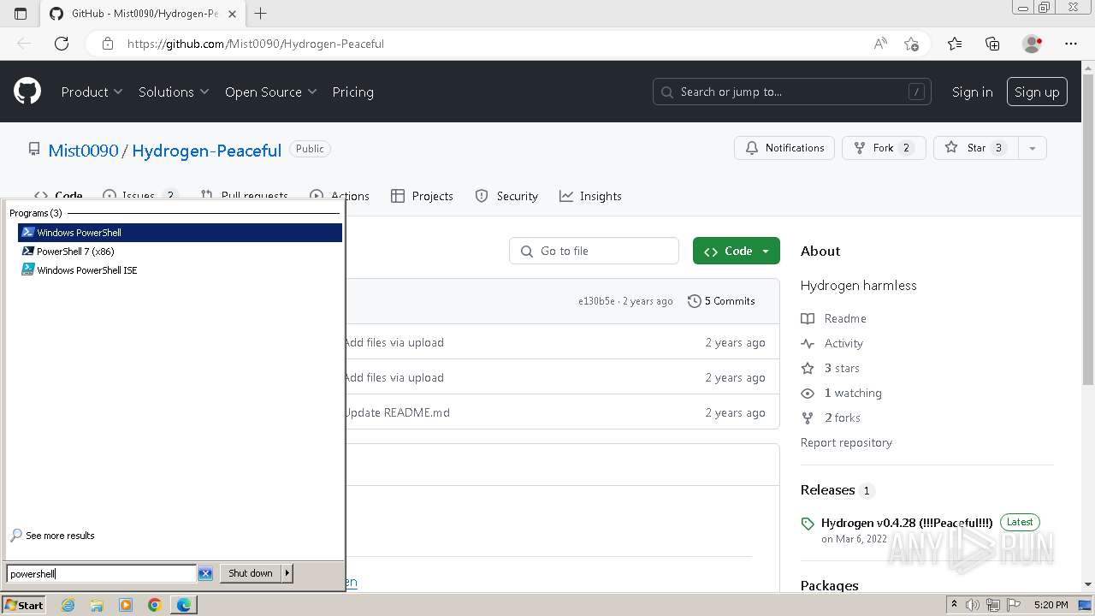The height and width of the screenshot is (616, 1095).
Task: Switch to the Insights tab
Action: 590,196
